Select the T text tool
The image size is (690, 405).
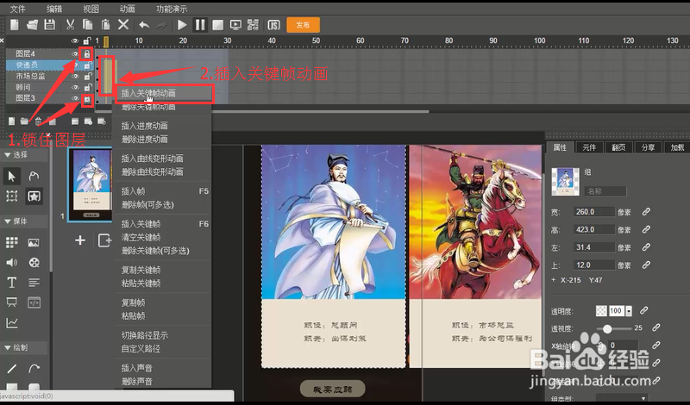[11, 283]
